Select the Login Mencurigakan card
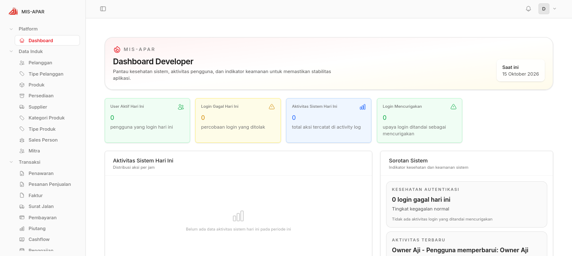 [420, 120]
